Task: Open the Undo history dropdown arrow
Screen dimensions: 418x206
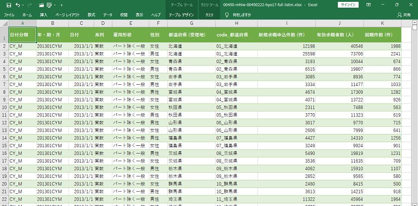Action: pos(23,5)
